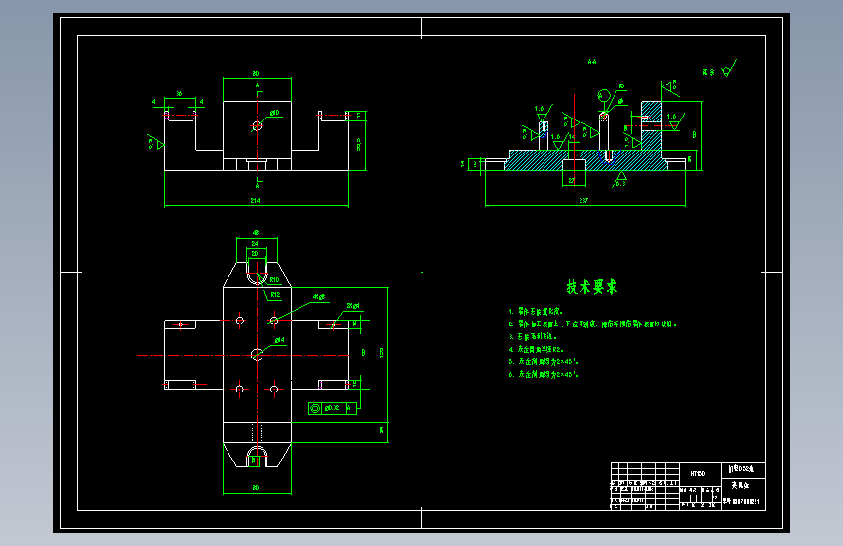Click the second technical requirement note line
843x546 pixels.
click(593, 324)
